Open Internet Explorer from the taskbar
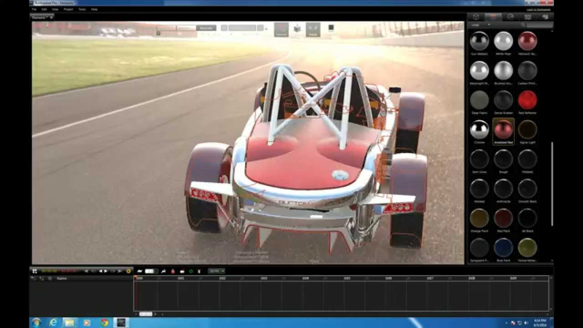 pyautogui.click(x=54, y=323)
